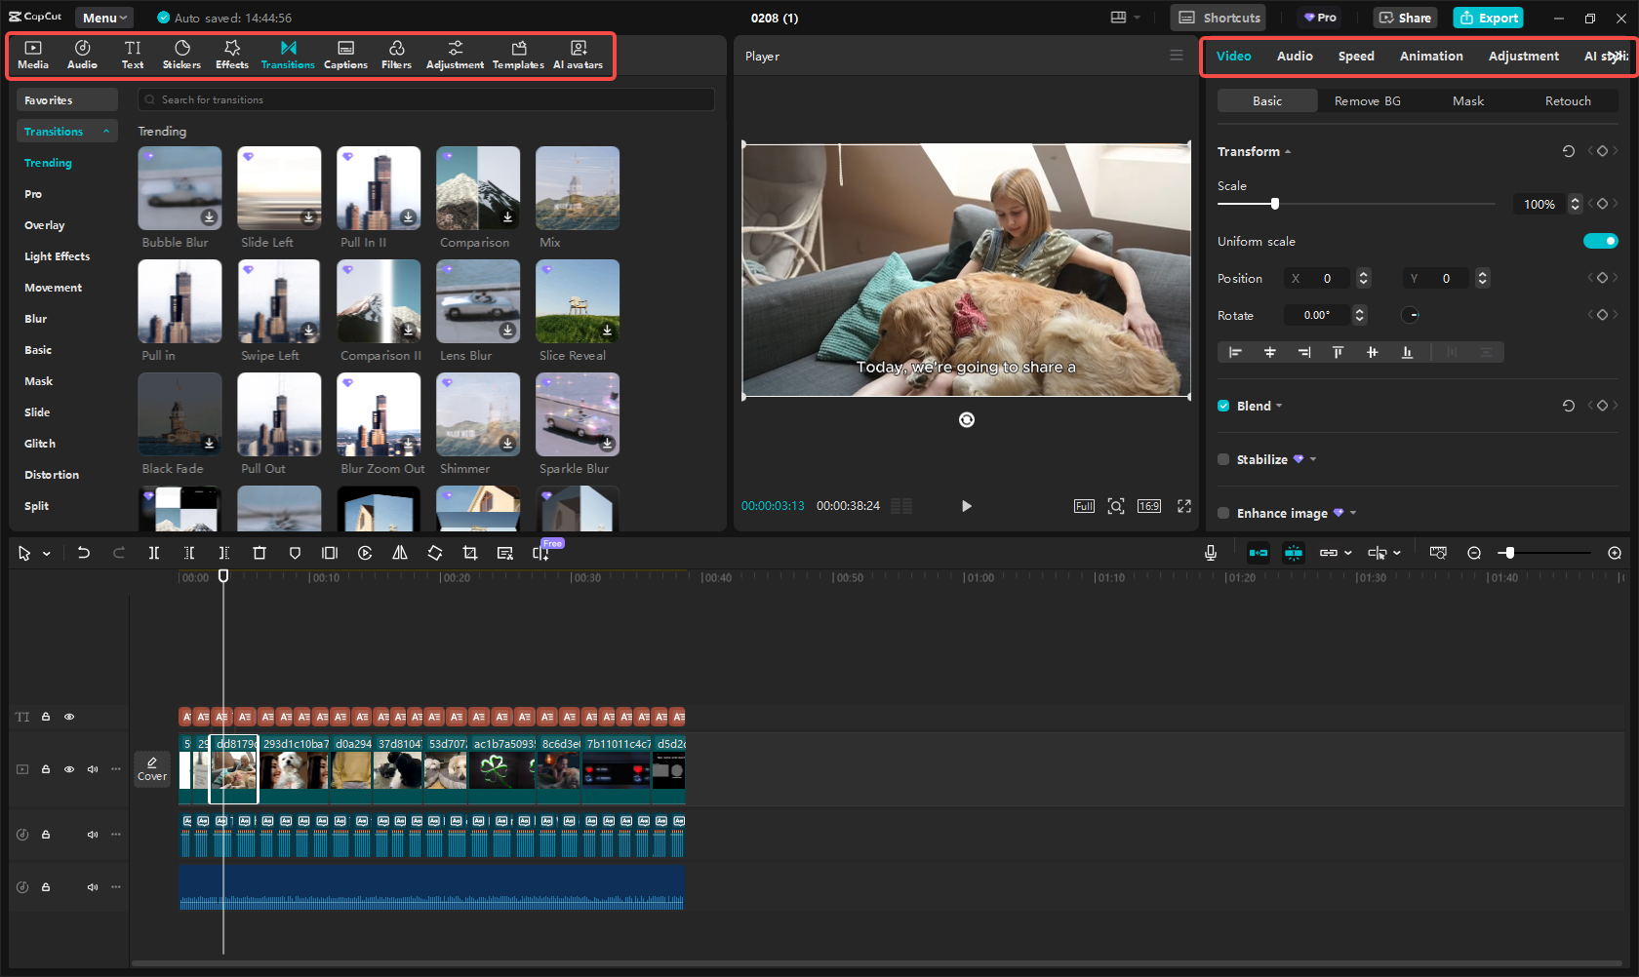Enable the Stabilize option
This screenshot has width=1639, height=977.
click(1222, 459)
